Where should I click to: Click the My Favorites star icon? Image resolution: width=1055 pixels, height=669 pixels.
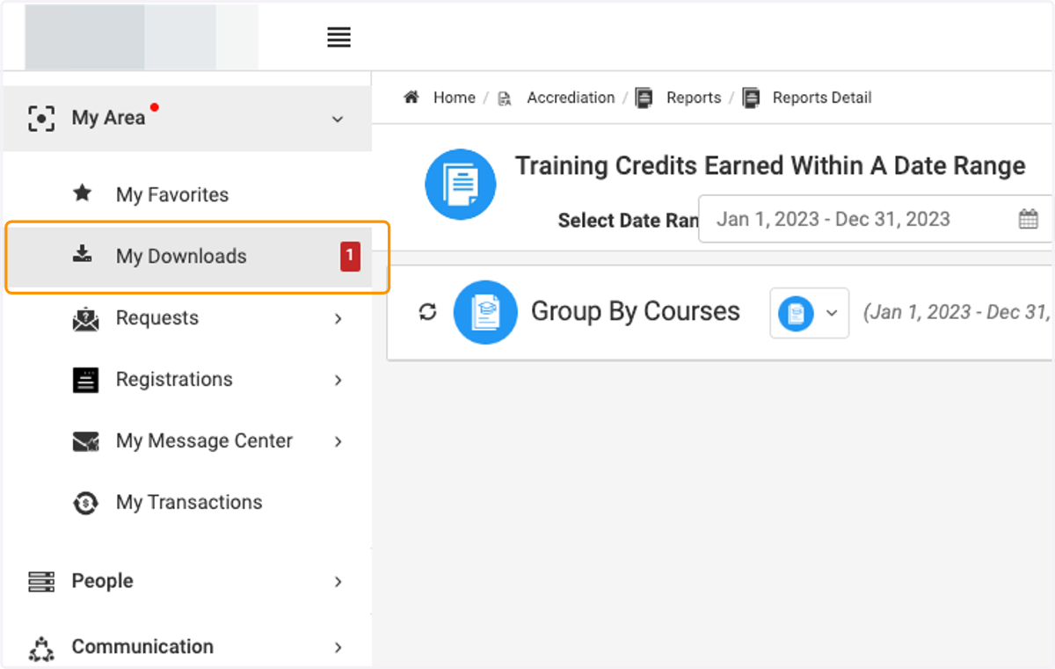[x=83, y=193]
